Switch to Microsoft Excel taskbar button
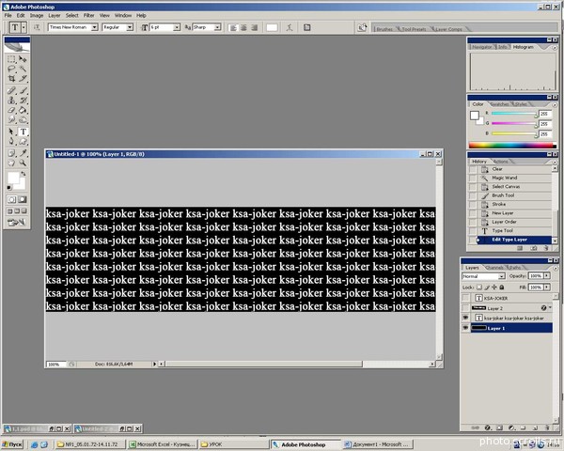564x451 pixels. pos(163,444)
